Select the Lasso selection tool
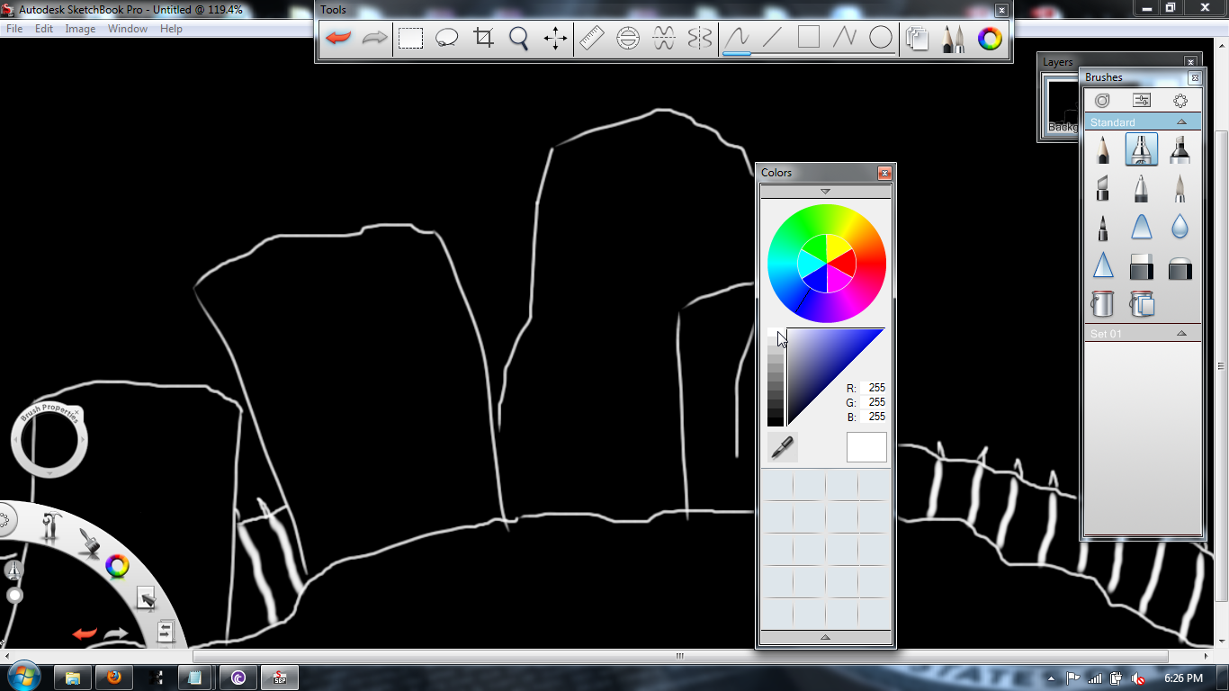The width and height of the screenshot is (1229, 691). click(447, 38)
